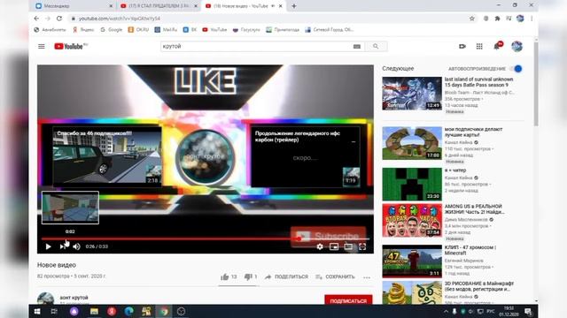Open the Google bookmark
Viewport: 567px width, 318px height.
point(112,29)
